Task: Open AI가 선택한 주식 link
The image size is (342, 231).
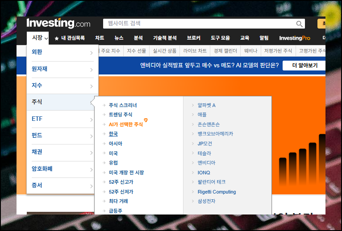Action: click(x=125, y=124)
